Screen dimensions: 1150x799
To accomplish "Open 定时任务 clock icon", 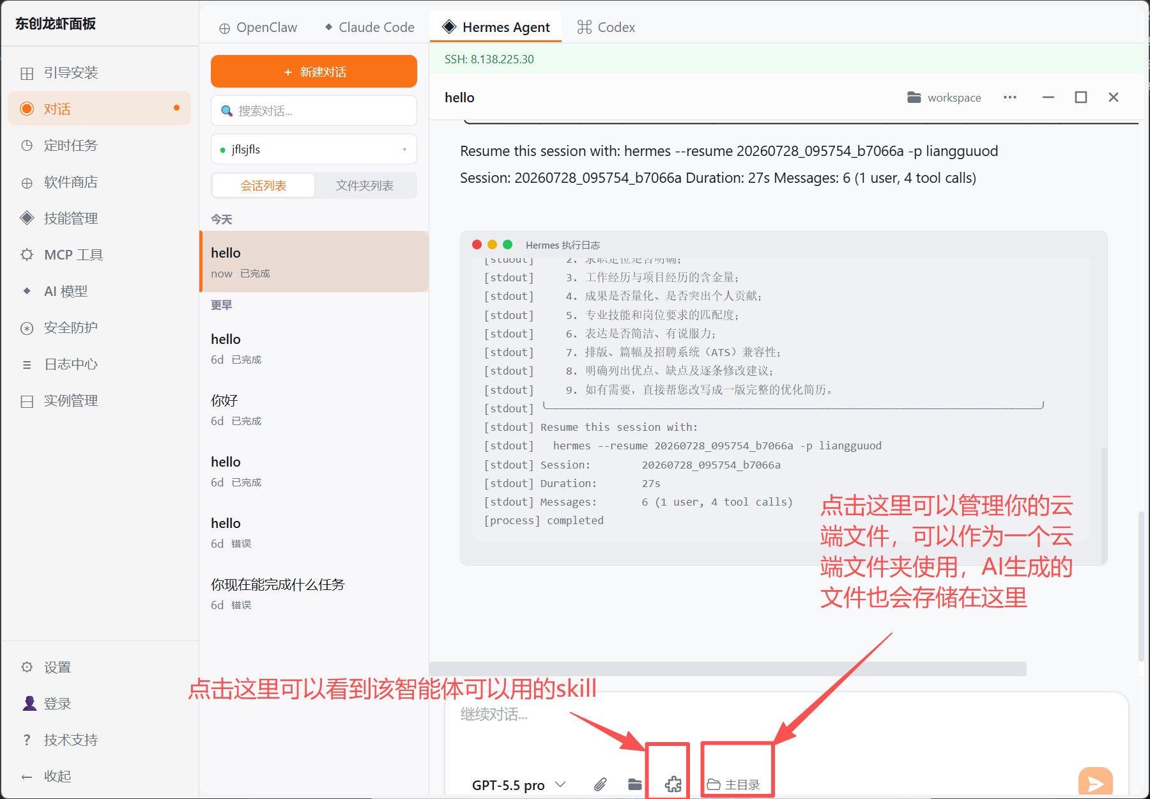I will pyautogui.click(x=27, y=146).
